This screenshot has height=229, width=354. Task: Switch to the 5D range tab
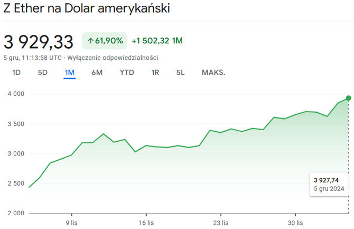click(x=43, y=72)
